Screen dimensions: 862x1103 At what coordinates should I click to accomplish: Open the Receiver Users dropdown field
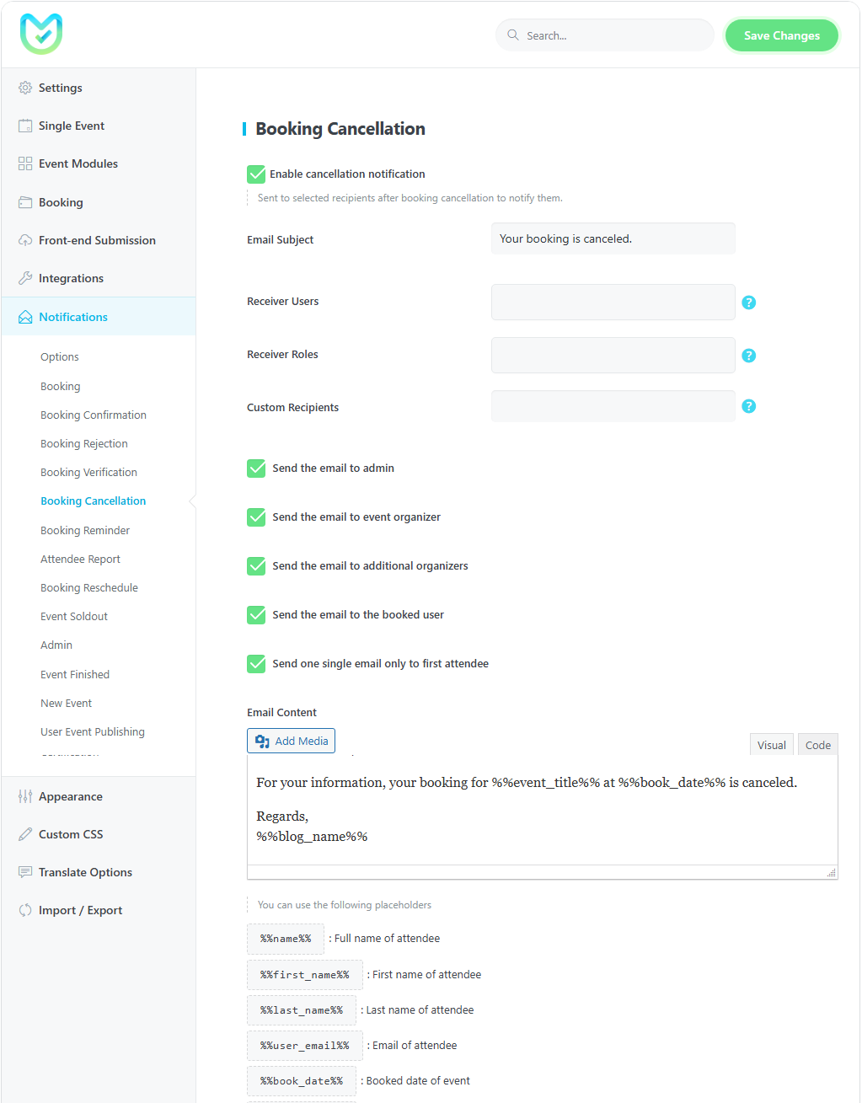[x=613, y=302]
